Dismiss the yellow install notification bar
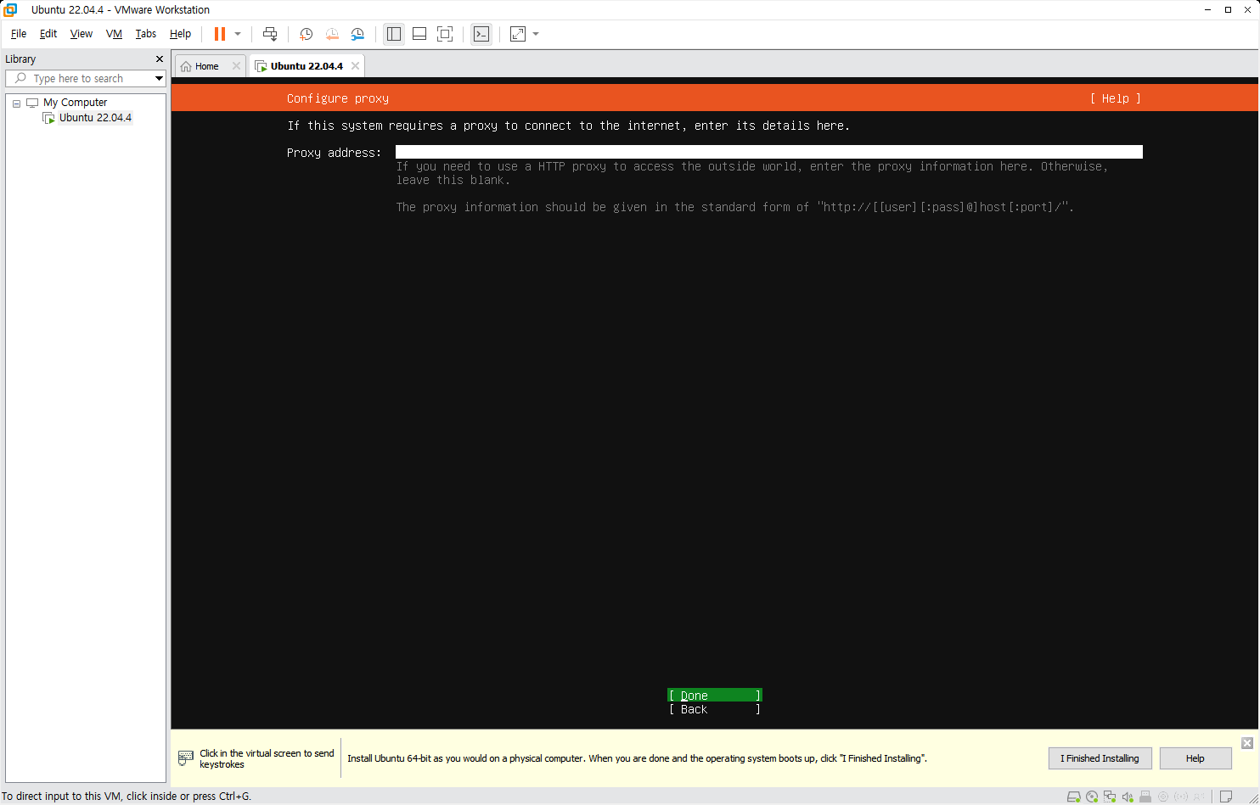 coord(1246,743)
